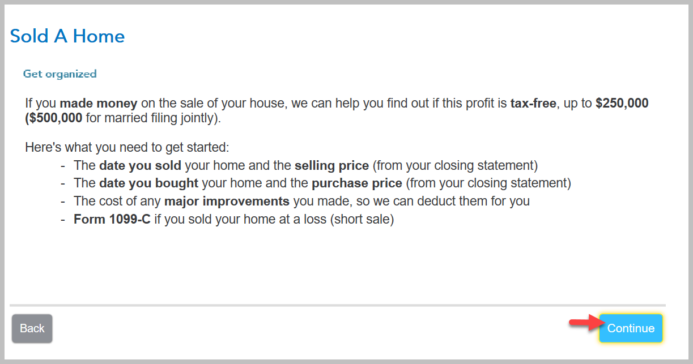Image resolution: width=693 pixels, height=364 pixels.
Task: Select the bold 'tax-free' phrase
Action: pos(534,104)
